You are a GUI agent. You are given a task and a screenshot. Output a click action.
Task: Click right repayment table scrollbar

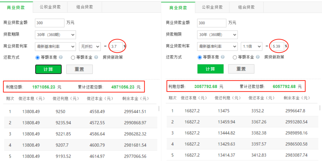click(320, 108)
